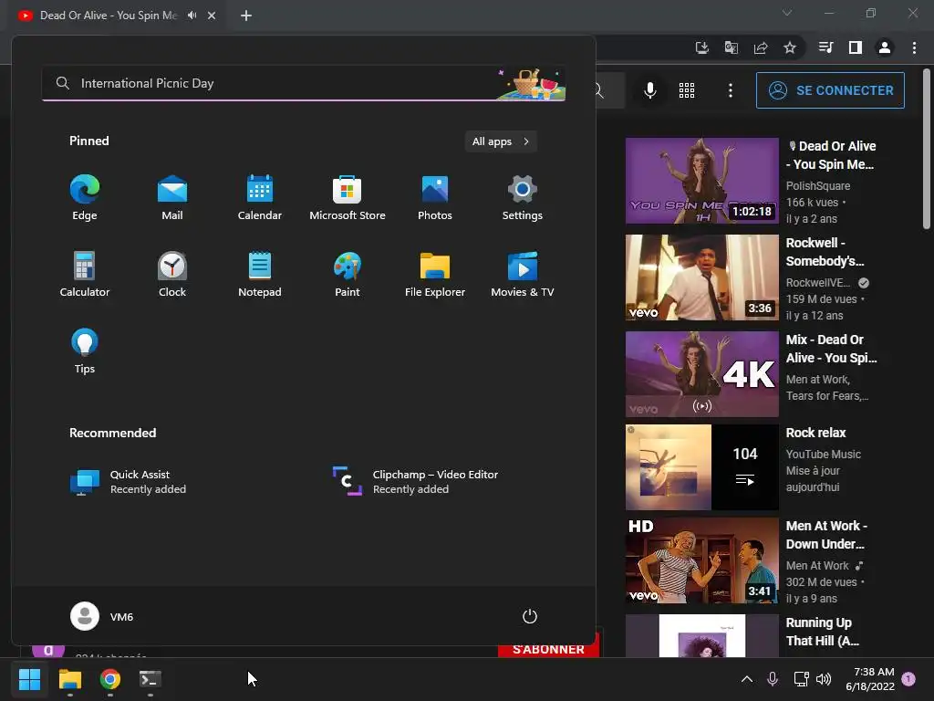Click the install app icon in address bar
Screen dimensions: 934x701
701,47
